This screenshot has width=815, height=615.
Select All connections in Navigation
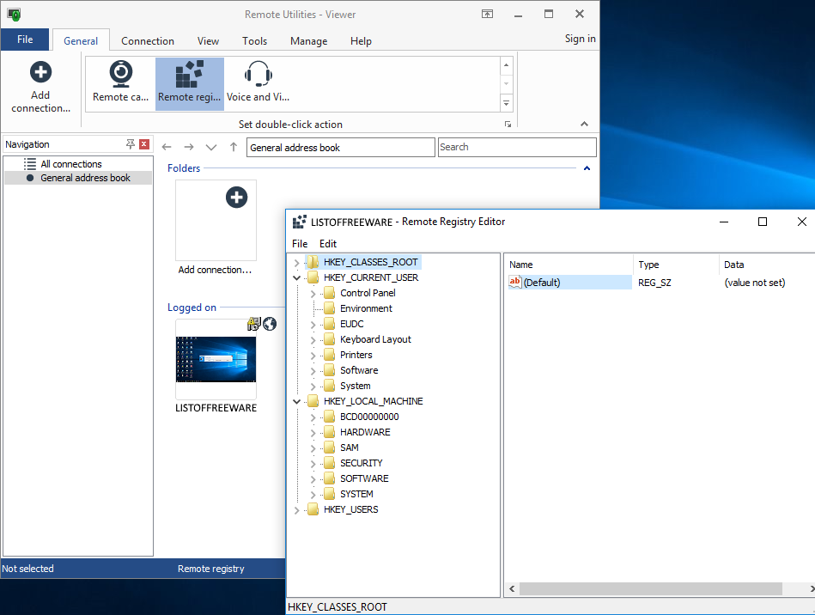71,164
